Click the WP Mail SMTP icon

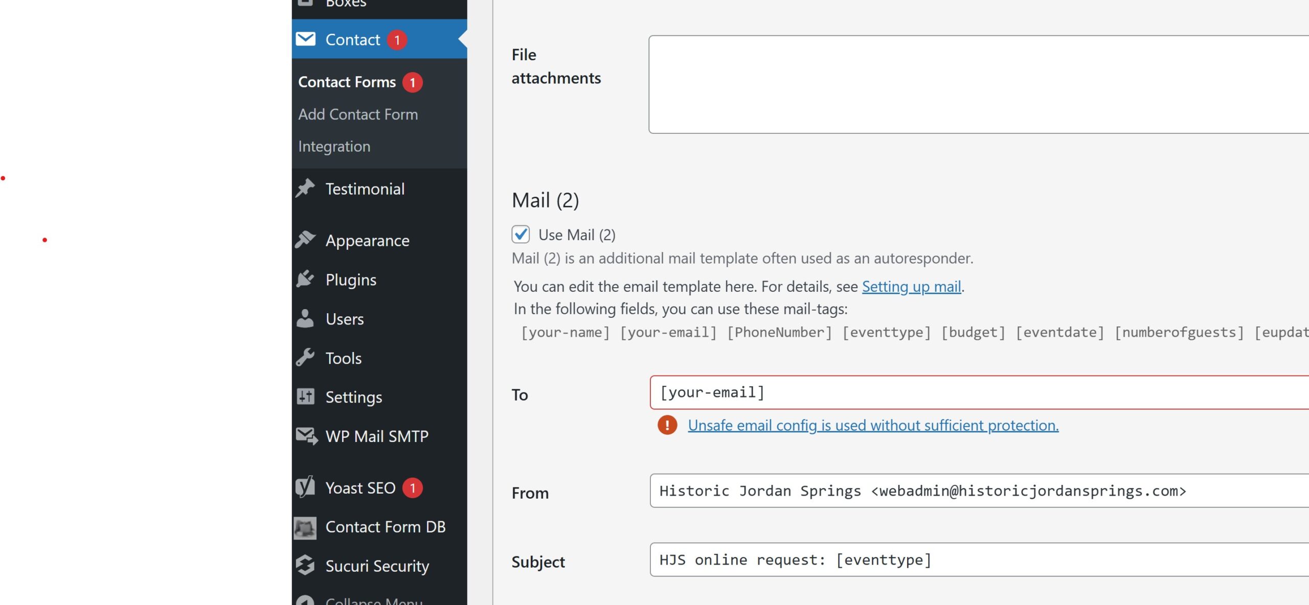(x=306, y=436)
